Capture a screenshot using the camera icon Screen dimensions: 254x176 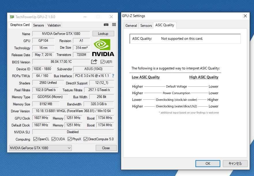(106, 25)
